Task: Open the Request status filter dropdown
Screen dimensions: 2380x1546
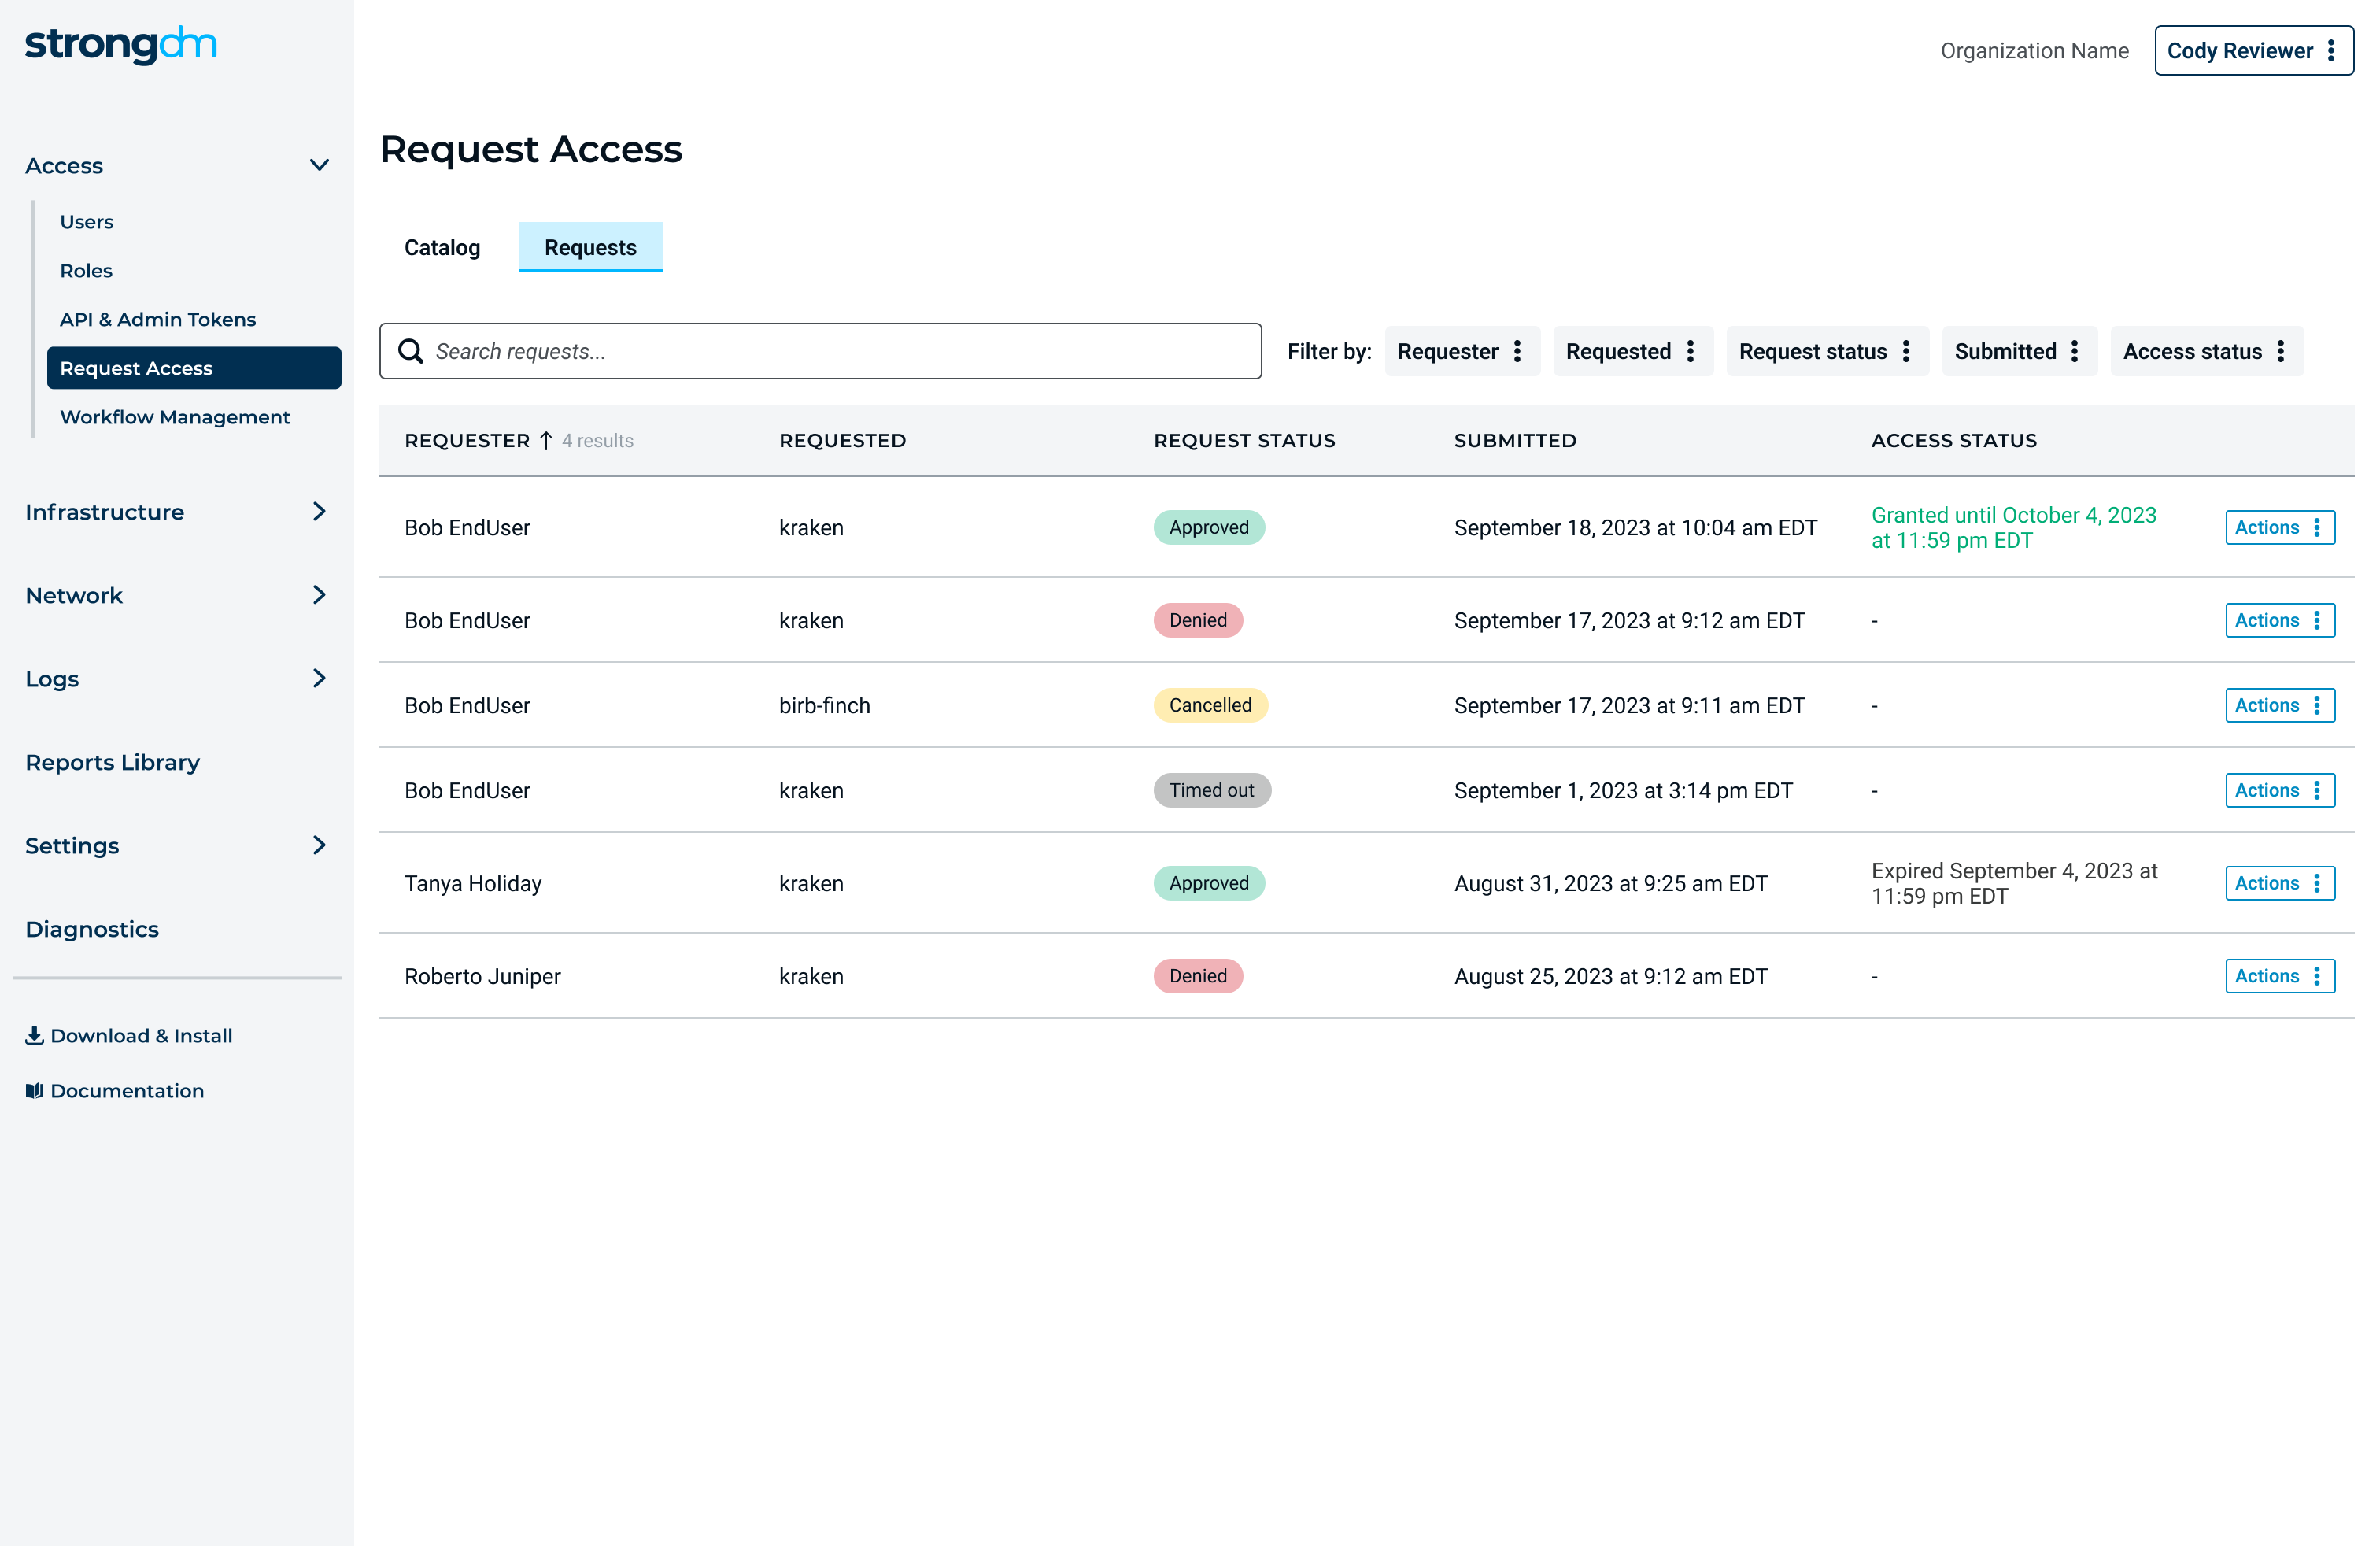Action: [x=1827, y=351]
